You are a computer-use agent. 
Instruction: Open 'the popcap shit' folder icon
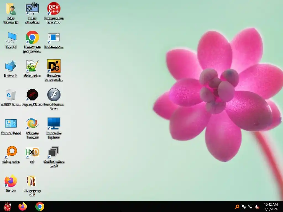[32, 181]
